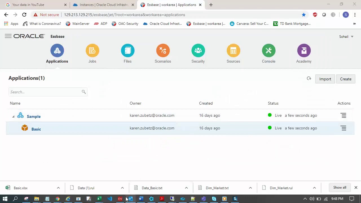Click the browser address bar URL
361x203 pixels.
coord(124,15)
